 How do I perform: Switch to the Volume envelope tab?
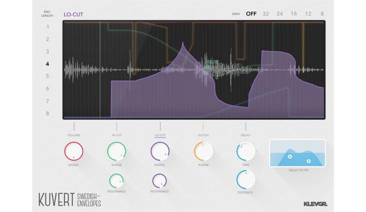click(x=74, y=135)
